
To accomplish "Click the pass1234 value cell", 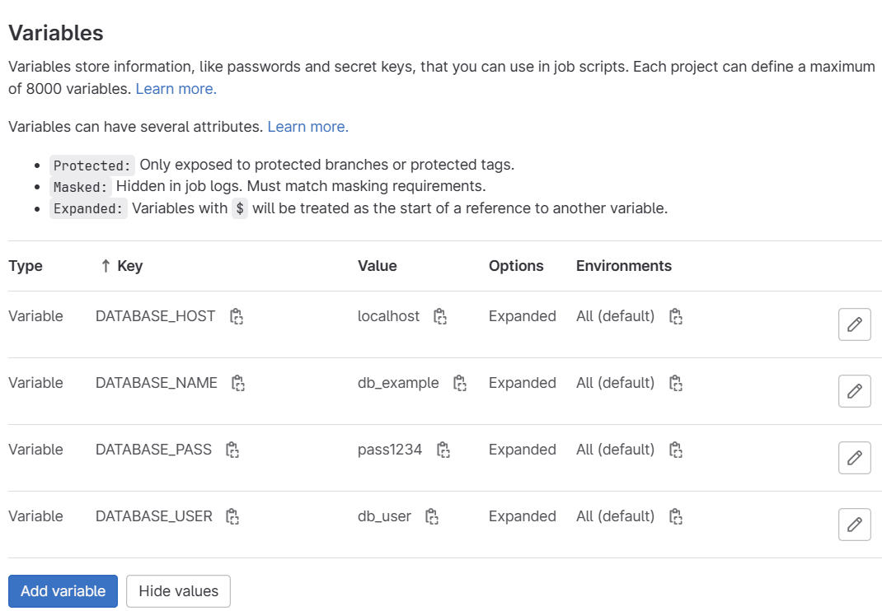I will point(390,450).
